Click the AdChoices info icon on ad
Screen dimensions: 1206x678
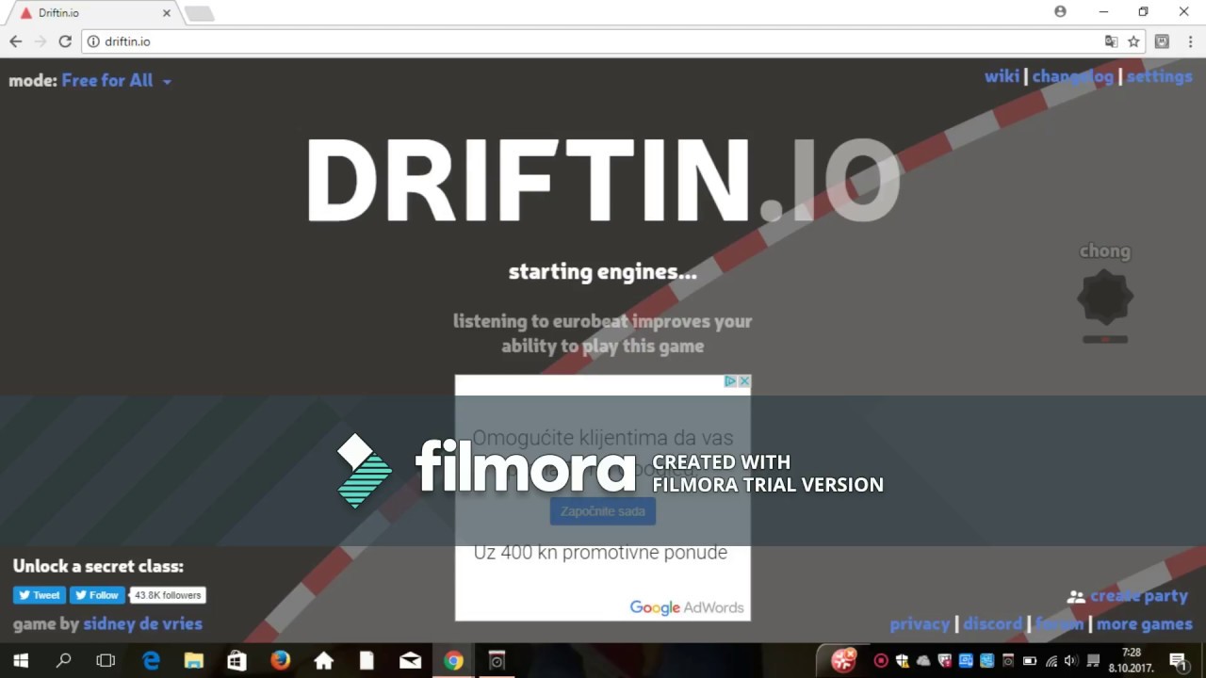click(730, 381)
